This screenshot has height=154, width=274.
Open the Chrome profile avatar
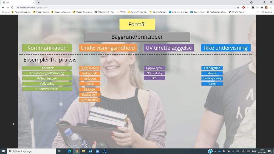point(266,7)
